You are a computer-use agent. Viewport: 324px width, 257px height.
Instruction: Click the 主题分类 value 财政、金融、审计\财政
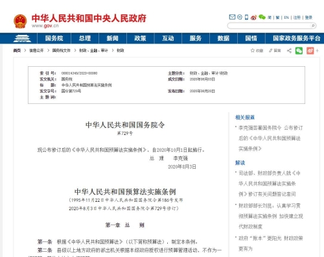209,73
